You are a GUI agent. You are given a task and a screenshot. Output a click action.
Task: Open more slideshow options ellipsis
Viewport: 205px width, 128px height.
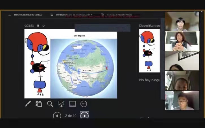(x=84, y=104)
